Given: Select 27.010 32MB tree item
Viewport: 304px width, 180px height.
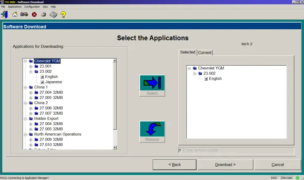Looking at the screenshot, I should [x=51, y=145].
